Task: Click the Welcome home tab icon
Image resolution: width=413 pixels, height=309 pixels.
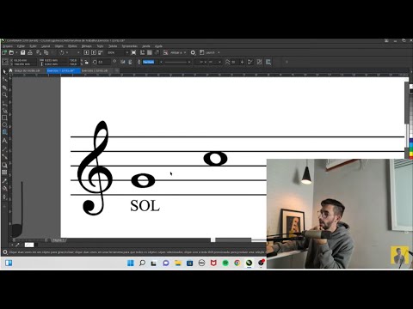Action: point(11,70)
